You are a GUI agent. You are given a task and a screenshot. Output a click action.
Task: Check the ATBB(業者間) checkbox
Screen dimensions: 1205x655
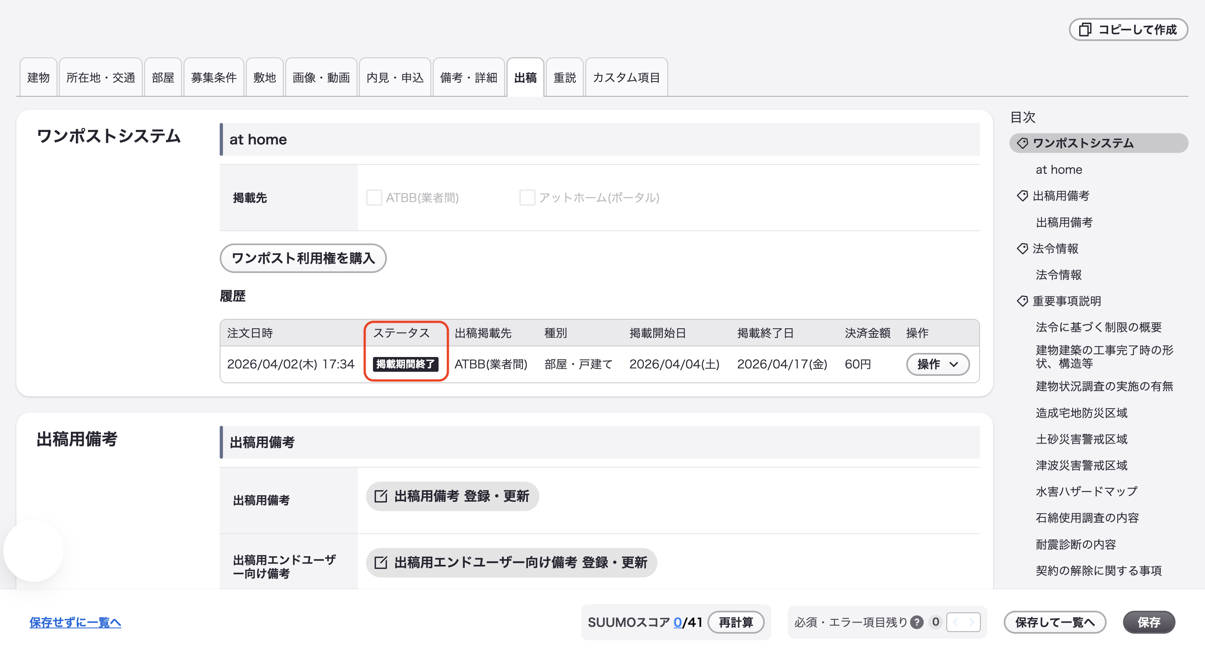(374, 198)
